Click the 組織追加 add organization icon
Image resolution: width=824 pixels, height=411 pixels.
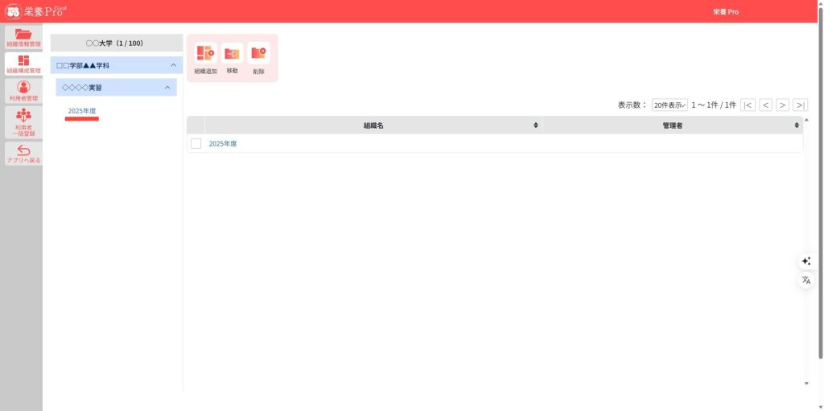click(x=205, y=54)
